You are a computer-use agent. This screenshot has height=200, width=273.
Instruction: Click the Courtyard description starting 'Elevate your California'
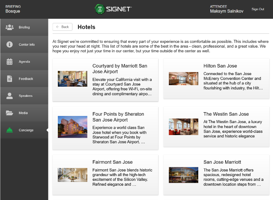122,87
